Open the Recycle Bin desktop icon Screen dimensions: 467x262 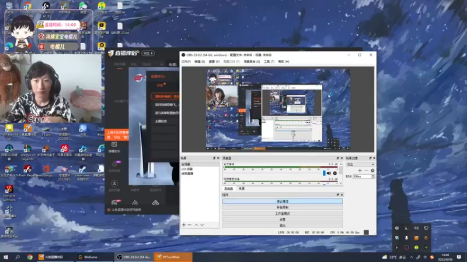coord(9,8)
